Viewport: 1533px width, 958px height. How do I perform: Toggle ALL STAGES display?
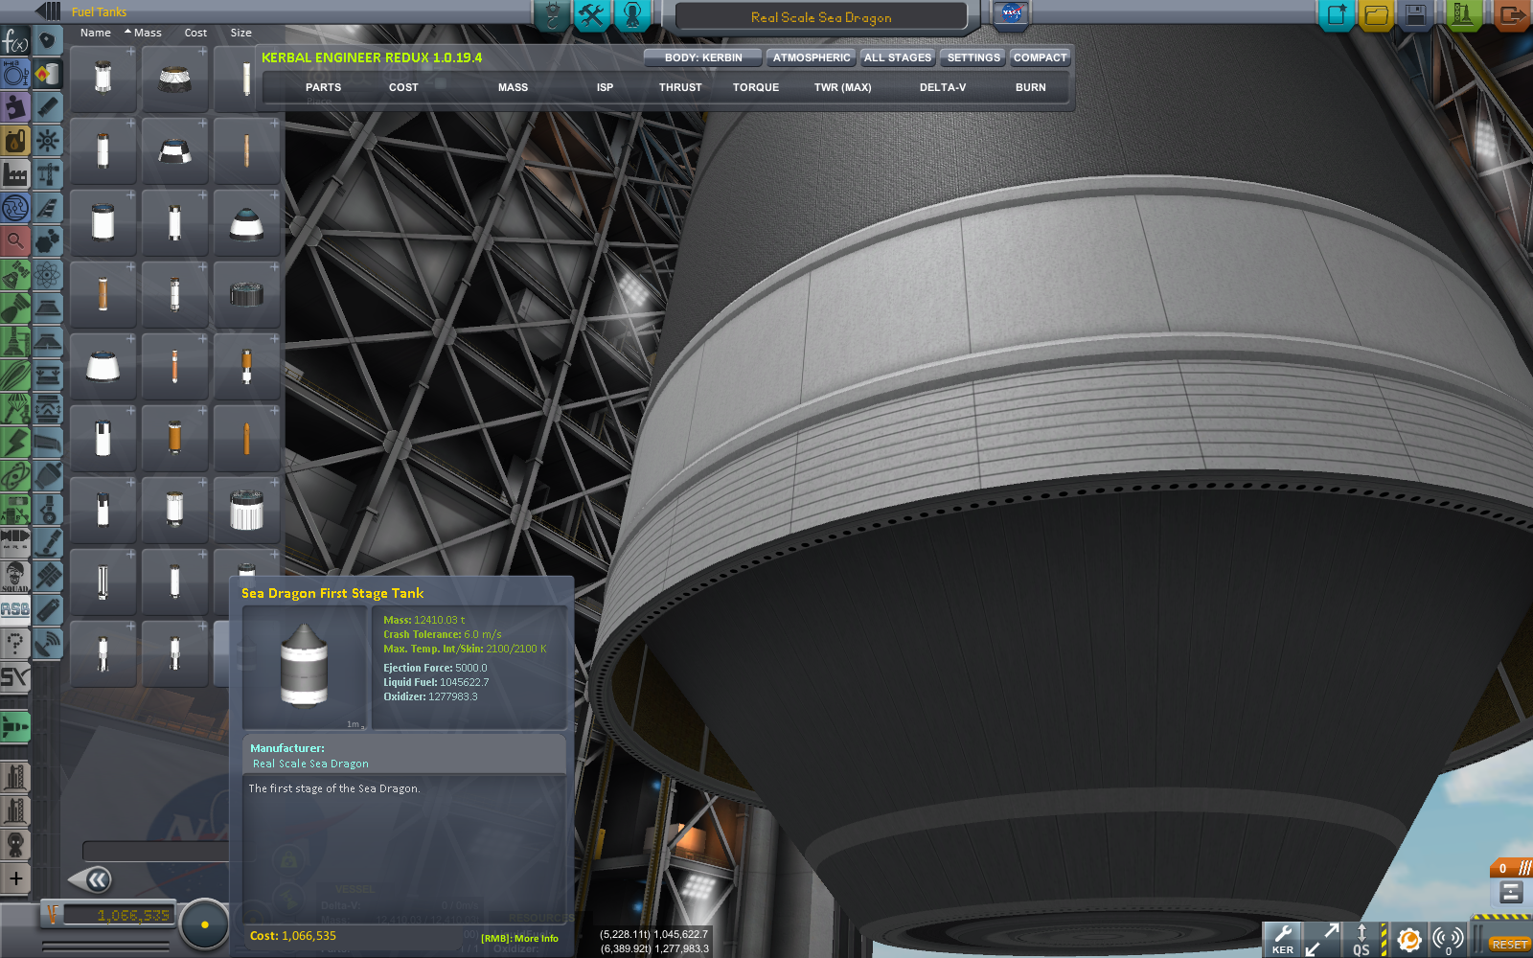coord(898,57)
